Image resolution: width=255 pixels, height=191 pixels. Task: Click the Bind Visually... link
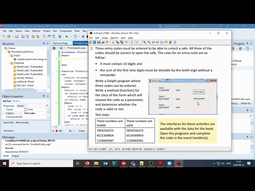(x=23, y=123)
